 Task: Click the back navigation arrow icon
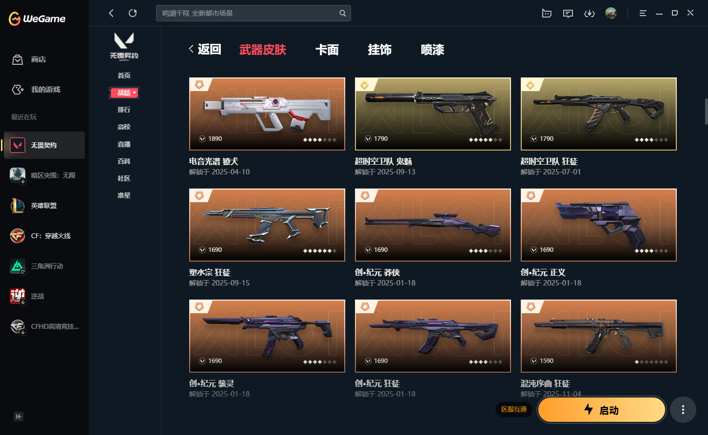tap(111, 13)
